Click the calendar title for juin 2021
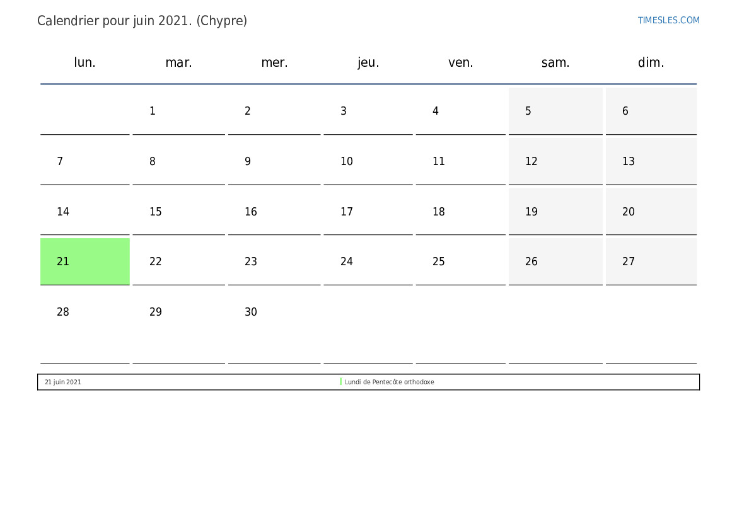737x521 pixels. coord(142,21)
